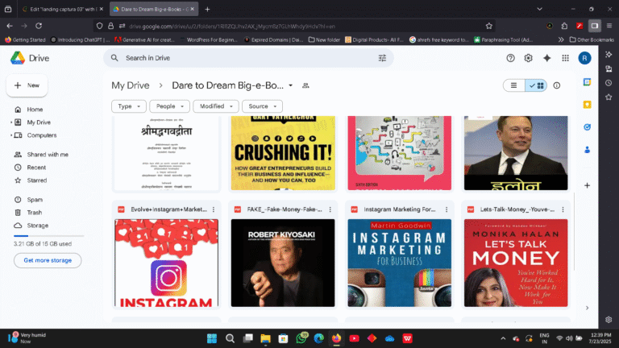The height and width of the screenshot is (348, 619).
Task: Hide side panel chevron arrow
Action: pos(587,309)
